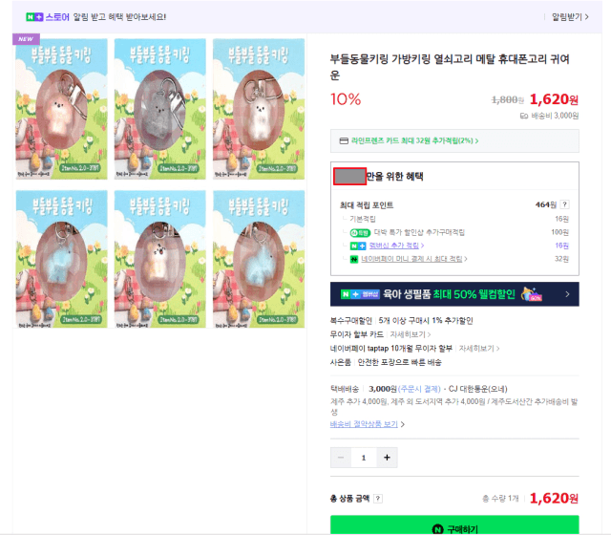Click the green 구매하기 buy button

454,524
